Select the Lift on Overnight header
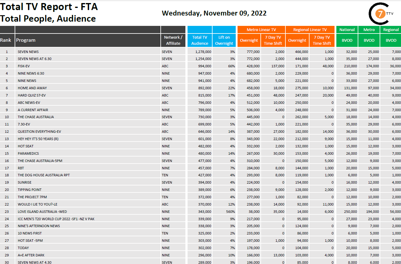401x264 pixels. pos(224,40)
